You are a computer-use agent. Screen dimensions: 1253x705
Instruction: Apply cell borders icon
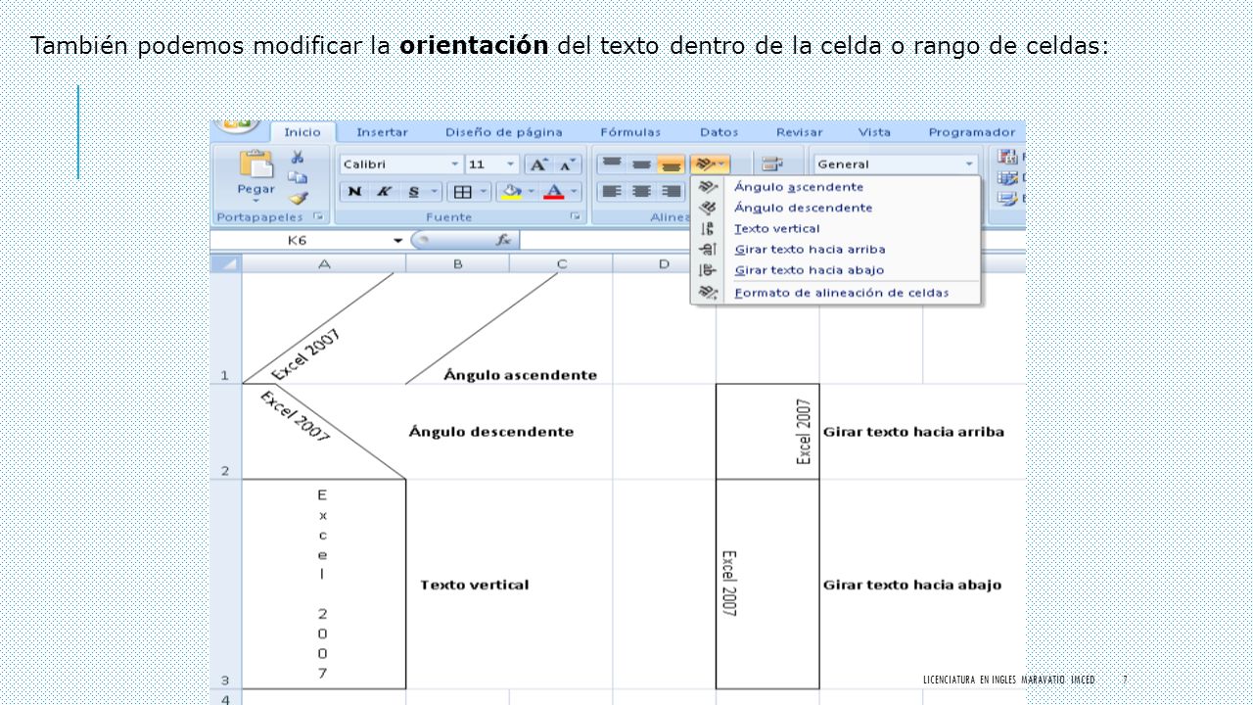[x=463, y=192]
